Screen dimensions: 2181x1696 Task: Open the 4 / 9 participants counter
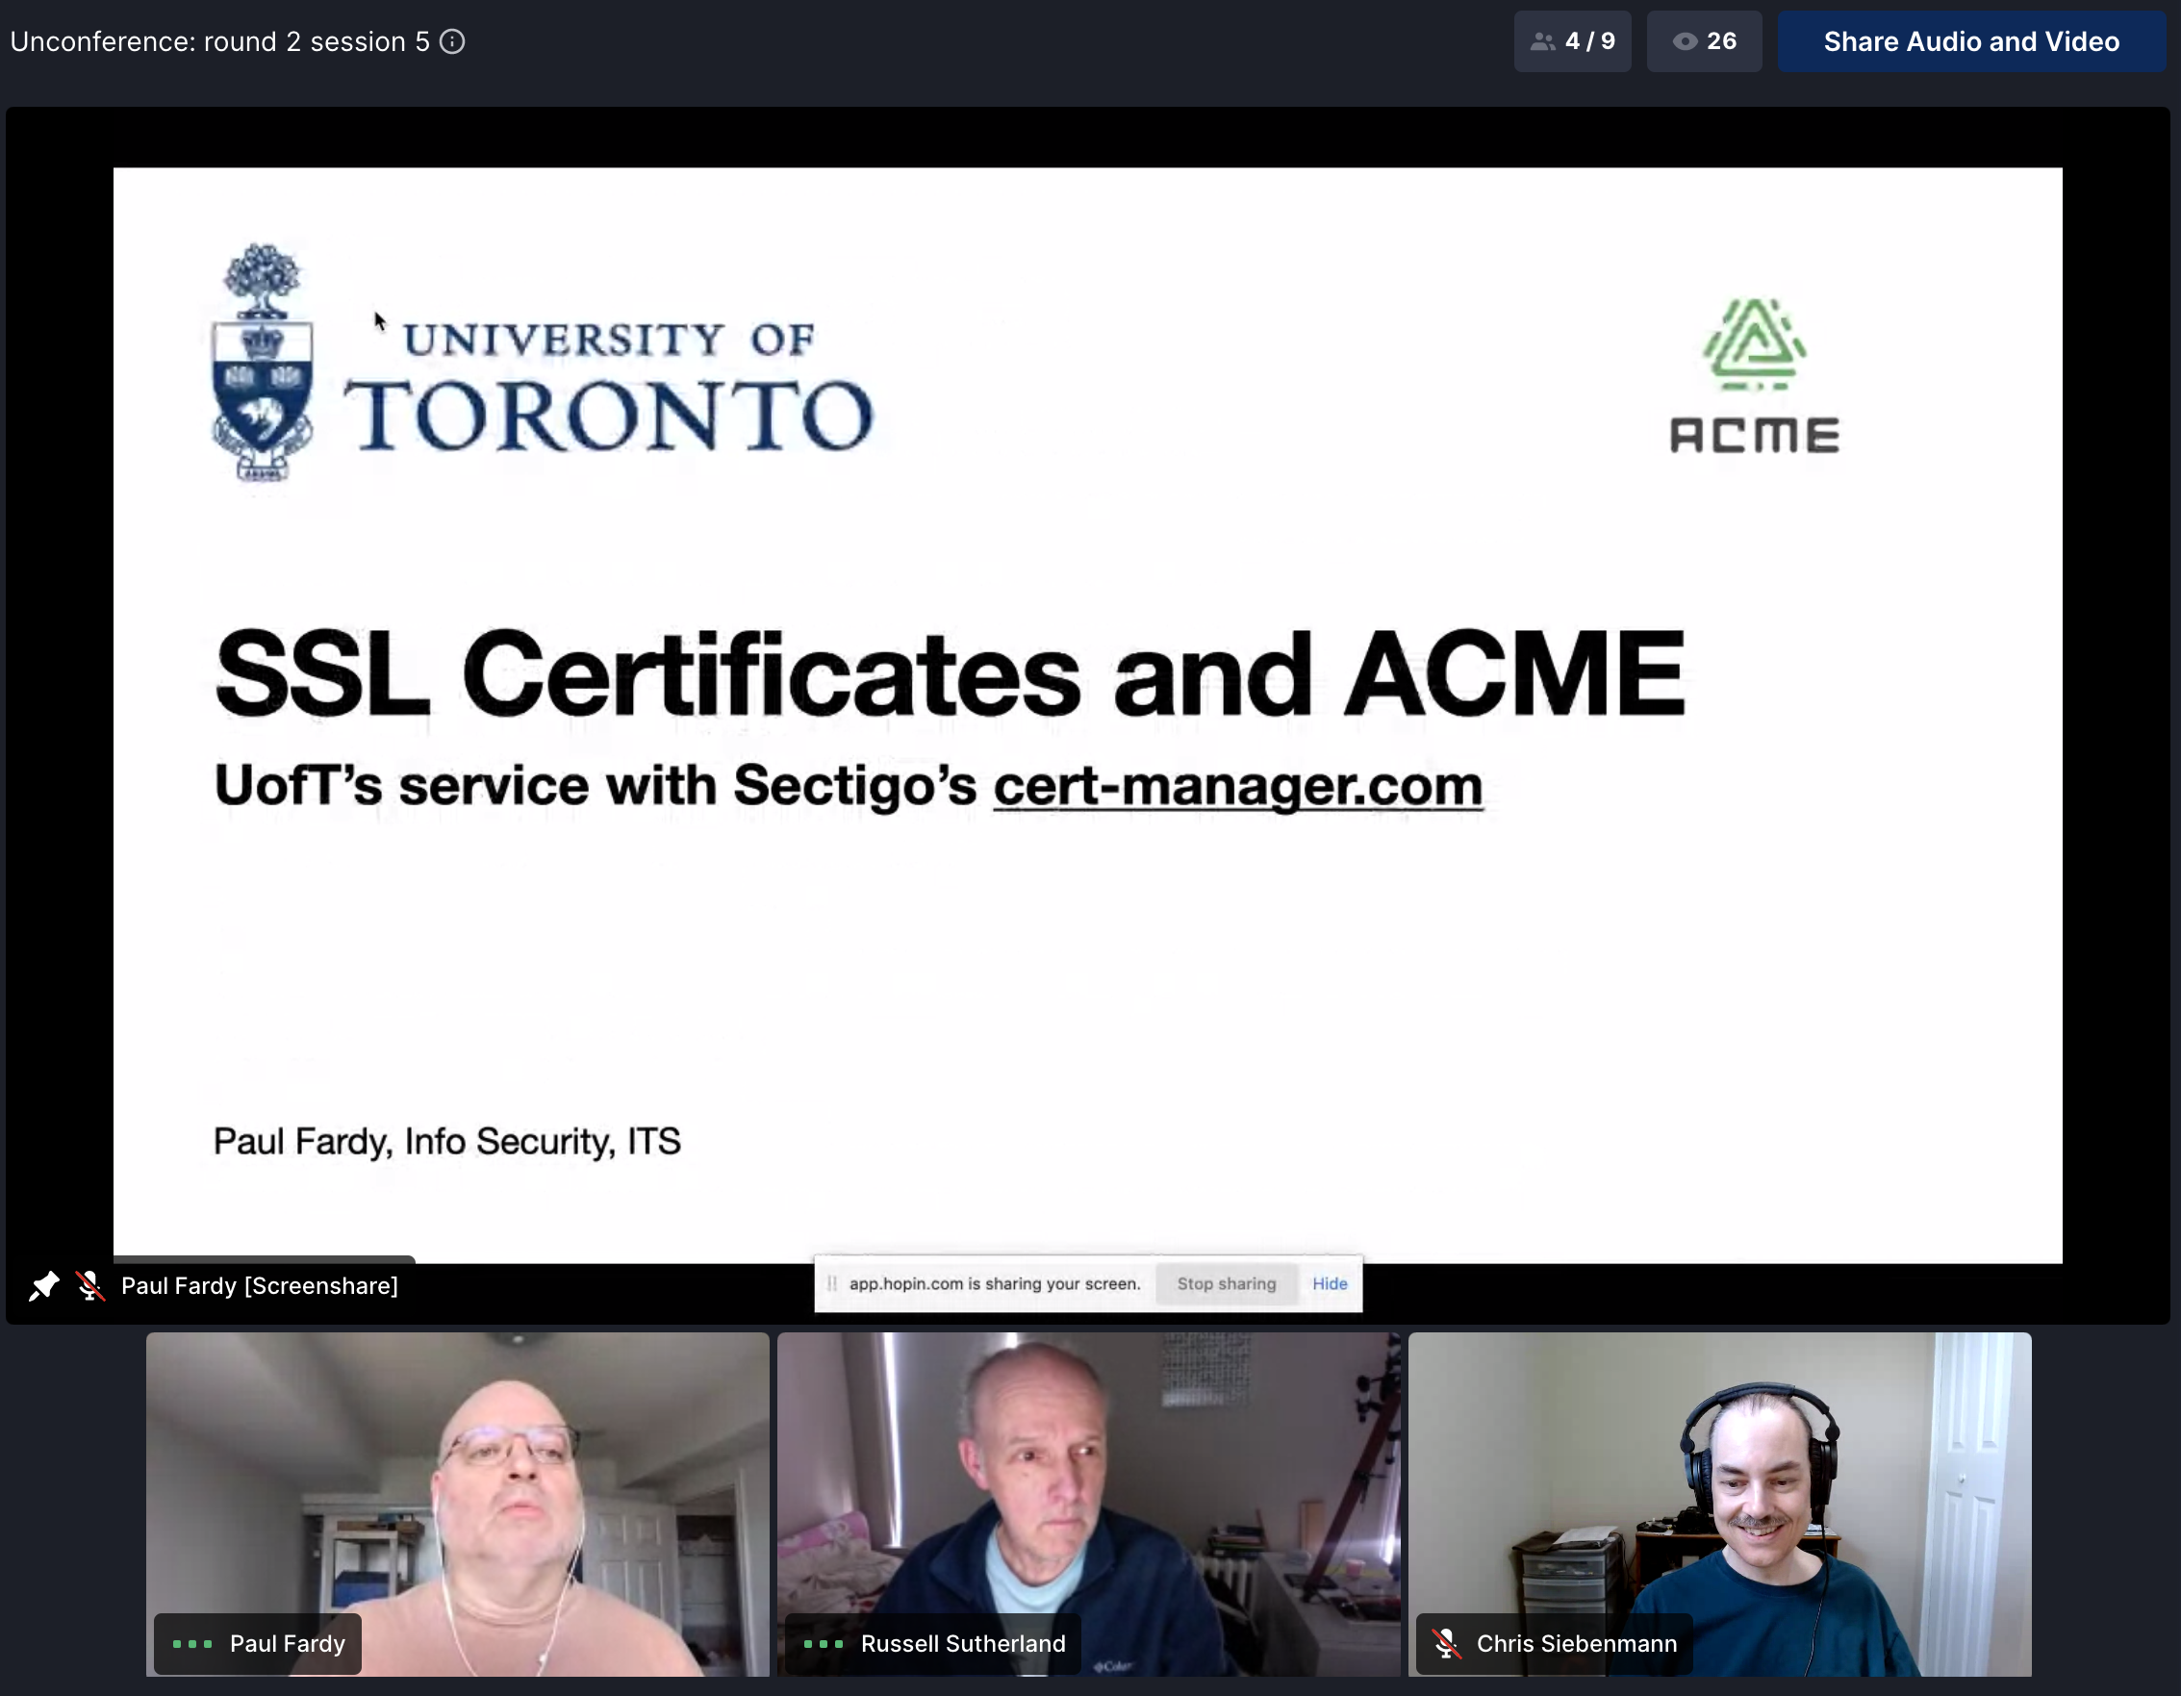pyautogui.click(x=1572, y=41)
